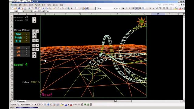Viewport: 194px width, 109px height.
Task: Click the Sort Ascending icon
Action: click(76, 8)
